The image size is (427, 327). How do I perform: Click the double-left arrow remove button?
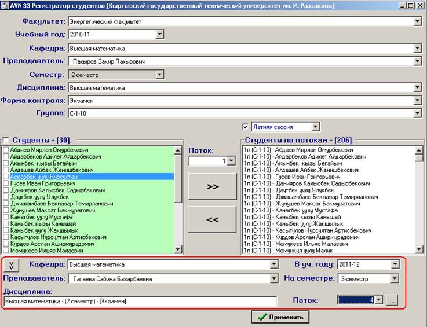point(213,219)
